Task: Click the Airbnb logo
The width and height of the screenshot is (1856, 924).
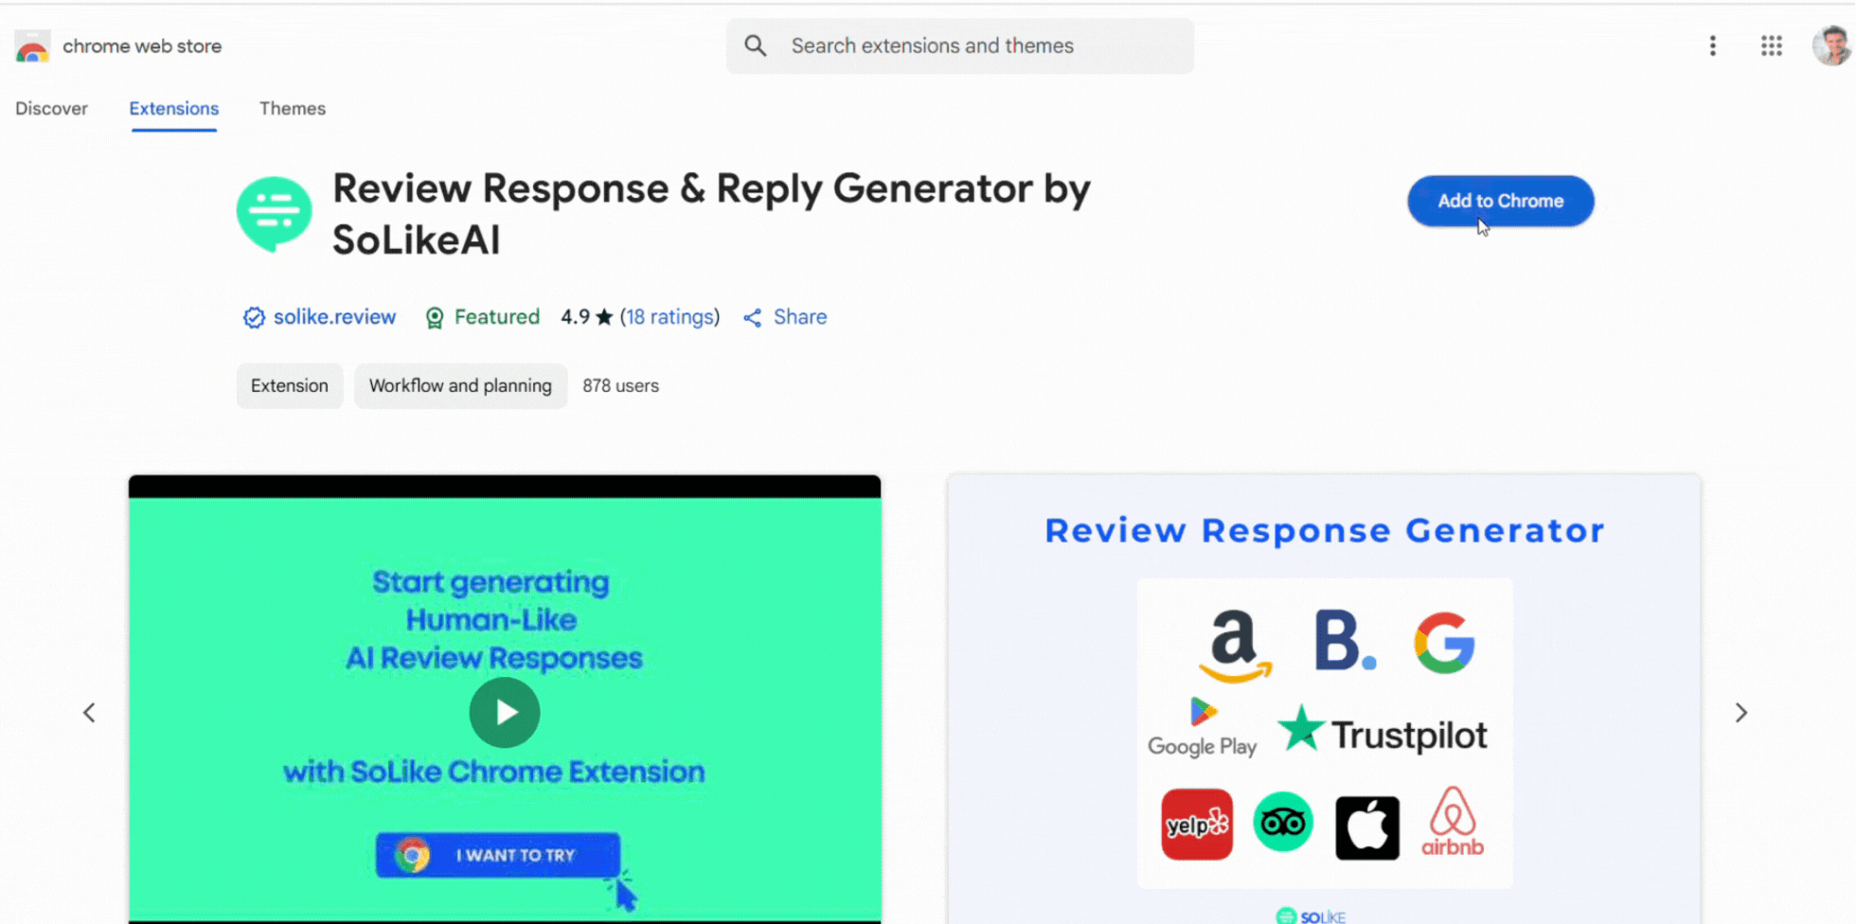Action: 1453,822
